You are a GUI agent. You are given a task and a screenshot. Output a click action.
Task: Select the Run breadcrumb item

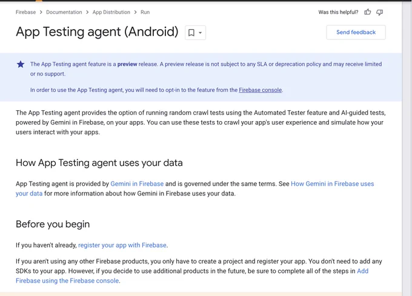point(145,12)
